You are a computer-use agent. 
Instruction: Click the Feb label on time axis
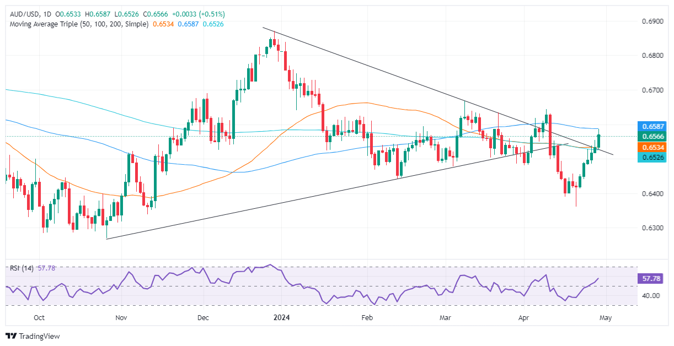point(367,318)
